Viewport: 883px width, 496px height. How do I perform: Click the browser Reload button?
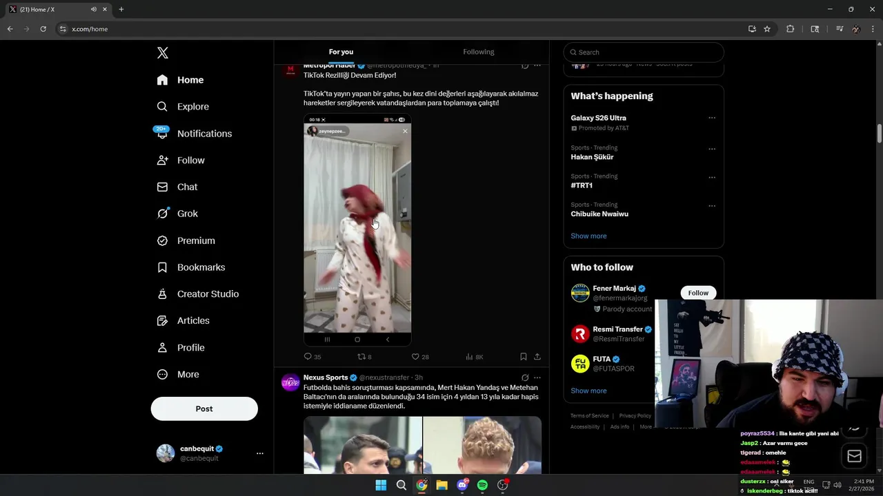point(43,29)
